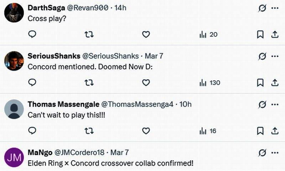Like SeriousShanks' "Doomed Now" tweet
This screenshot has height=171, width=285.
point(146,82)
